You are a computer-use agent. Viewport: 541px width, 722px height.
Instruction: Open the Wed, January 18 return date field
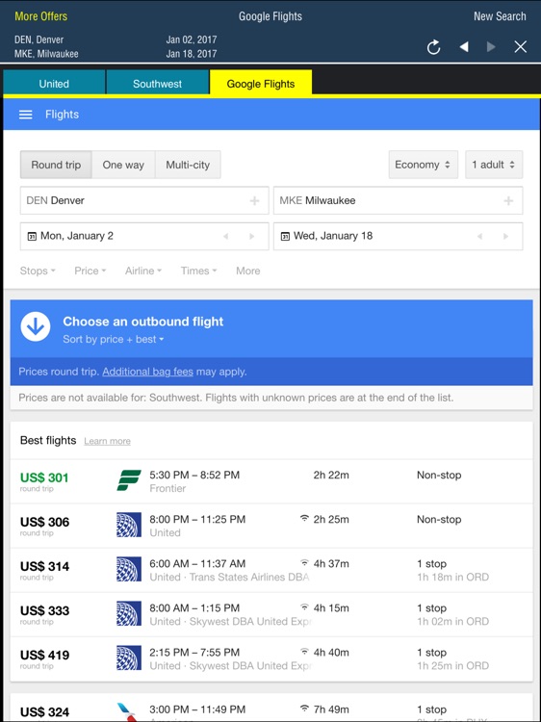(x=398, y=236)
